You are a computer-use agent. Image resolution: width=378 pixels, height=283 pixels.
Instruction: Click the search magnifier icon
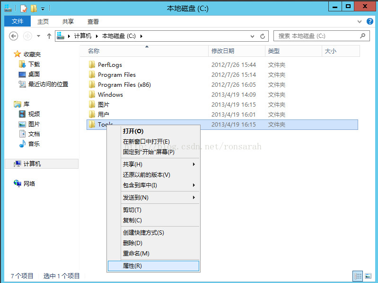coord(362,36)
